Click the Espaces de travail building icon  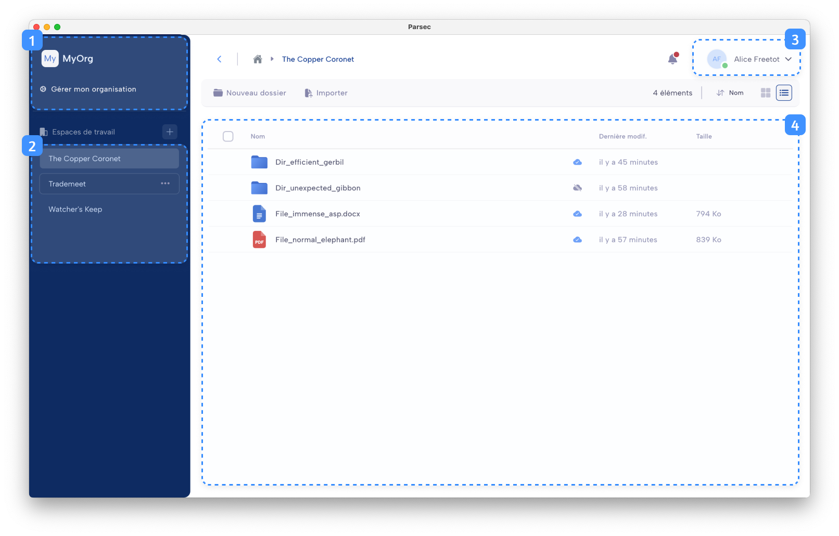pos(44,132)
